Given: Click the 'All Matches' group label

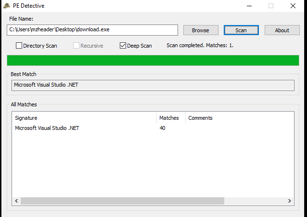Looking at the screenshot, I should point(24,104).
